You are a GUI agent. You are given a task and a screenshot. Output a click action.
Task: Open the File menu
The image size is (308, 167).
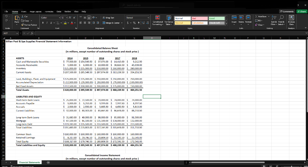[x=6, y=12]
